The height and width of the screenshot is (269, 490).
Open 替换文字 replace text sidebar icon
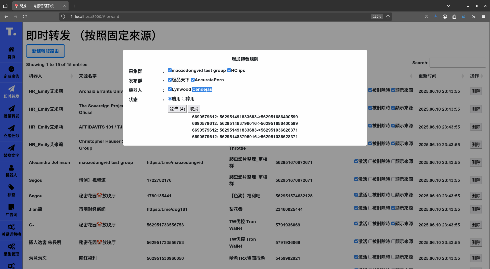point(11,151)
